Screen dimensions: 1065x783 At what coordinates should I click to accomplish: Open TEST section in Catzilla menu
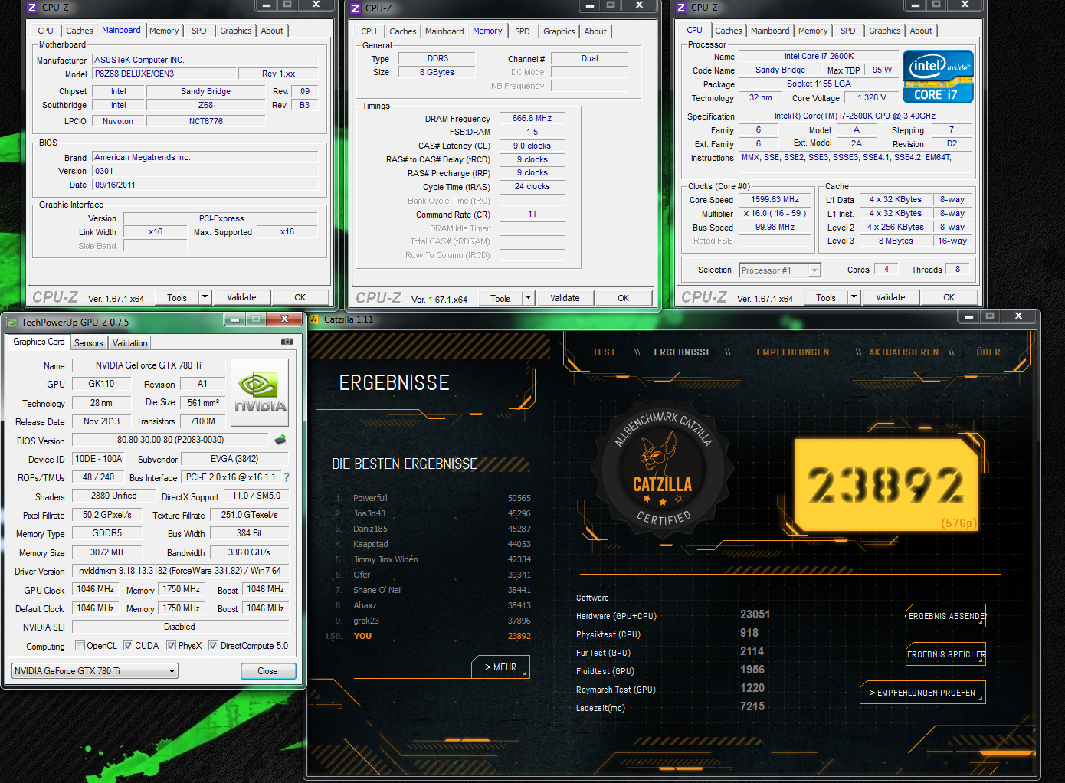[x=604, y=352]
